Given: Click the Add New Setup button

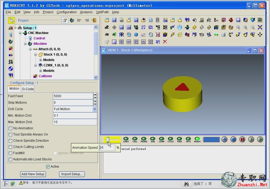Looking at the screenshot, I should [33, 174].
